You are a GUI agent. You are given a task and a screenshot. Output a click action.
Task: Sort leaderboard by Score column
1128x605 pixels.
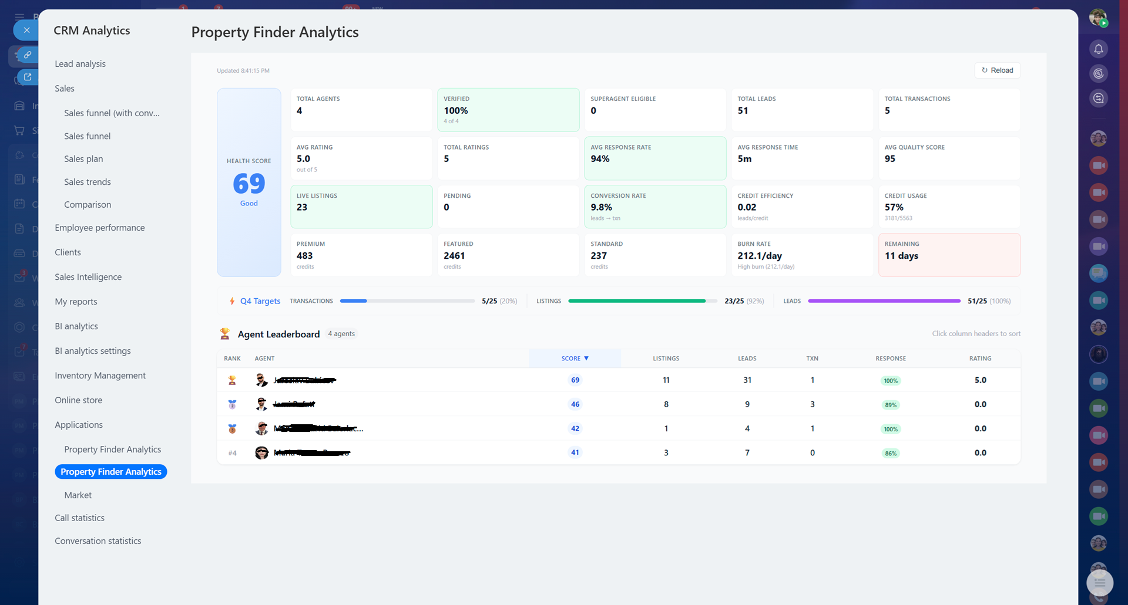click(574, 359)
